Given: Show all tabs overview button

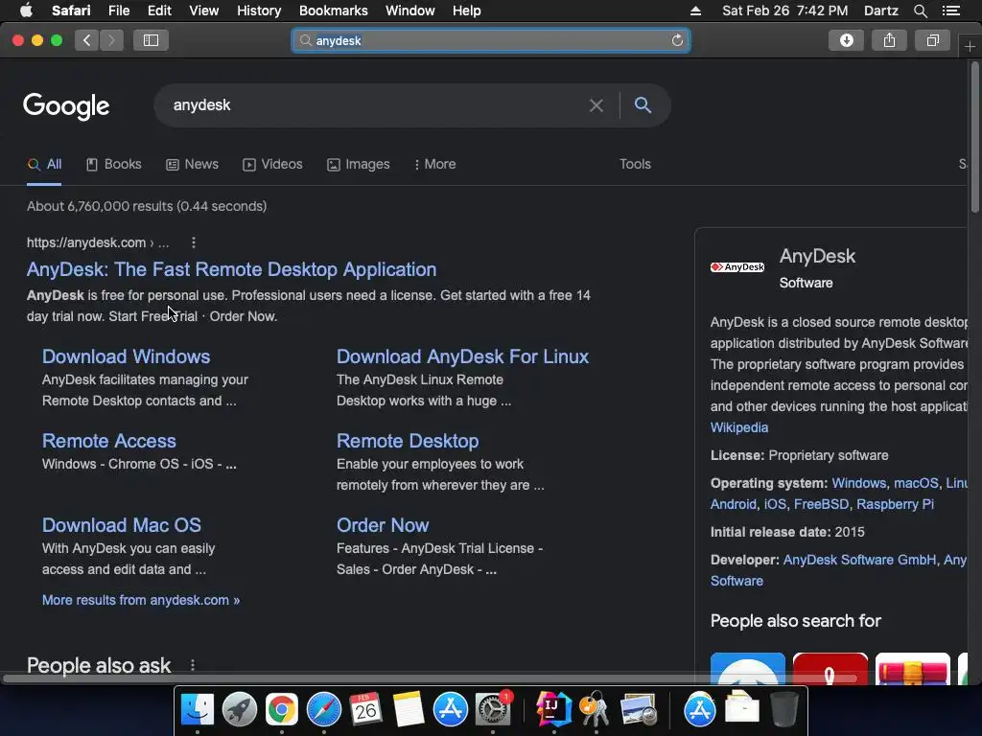Looking at the screenshot, I should (x=932, y=40).
